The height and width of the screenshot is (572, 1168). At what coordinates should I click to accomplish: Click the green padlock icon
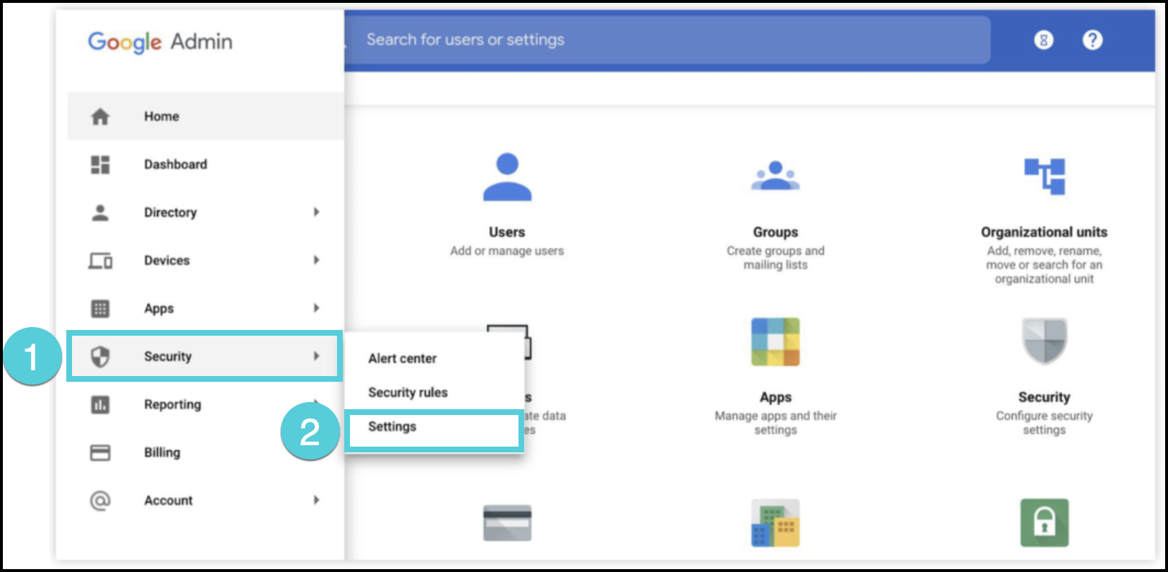pyautogui.click(x=1044, y=523)
